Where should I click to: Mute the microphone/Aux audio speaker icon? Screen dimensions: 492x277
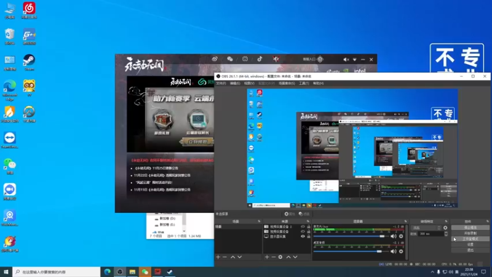click(393, 236)
